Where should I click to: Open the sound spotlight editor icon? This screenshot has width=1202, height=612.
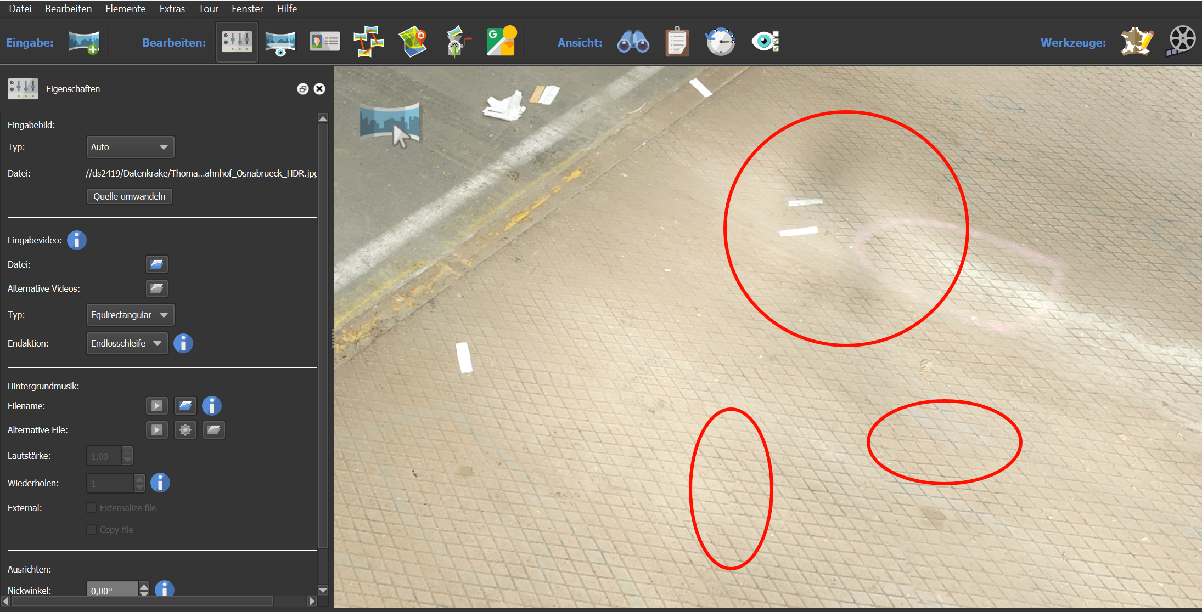pyautogui.click(x=457, y=42)
